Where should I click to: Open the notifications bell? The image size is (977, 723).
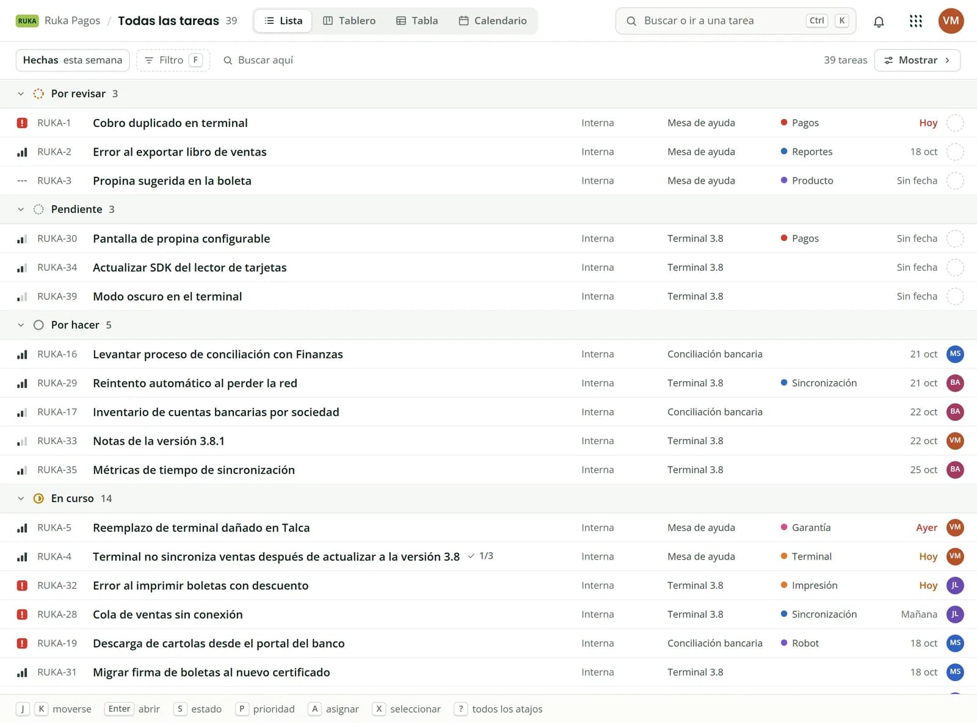tap(879, 21)
